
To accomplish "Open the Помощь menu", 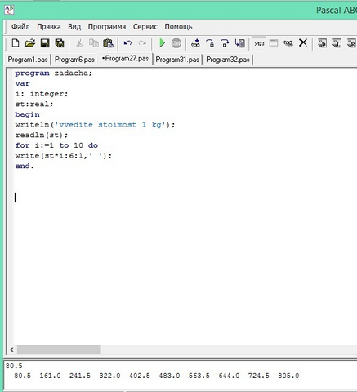I will click(x=178, y=27).
